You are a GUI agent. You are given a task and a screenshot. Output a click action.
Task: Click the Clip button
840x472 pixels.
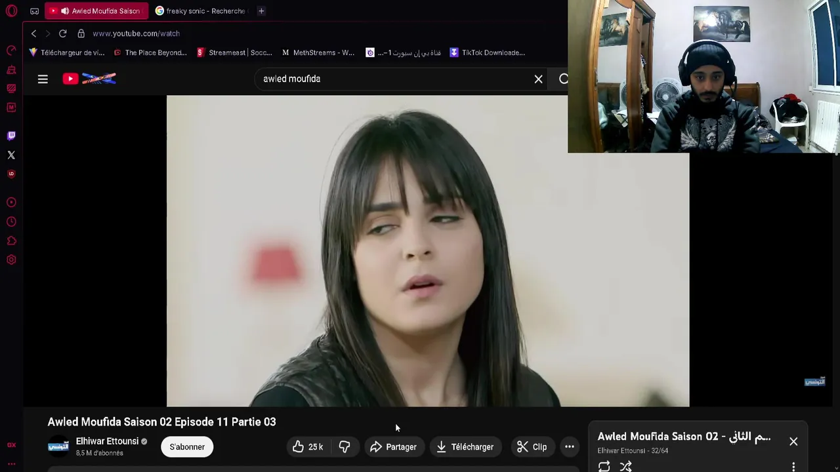point(532,447)
